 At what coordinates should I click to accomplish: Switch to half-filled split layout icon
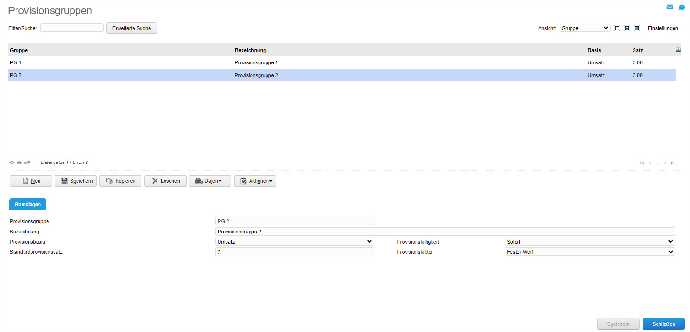(627, 28)
